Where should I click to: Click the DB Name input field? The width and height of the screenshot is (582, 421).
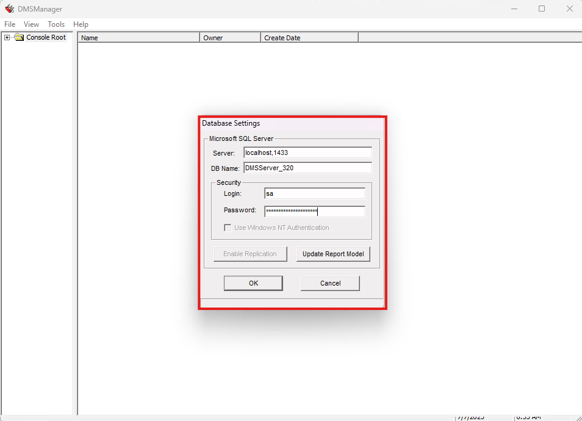point(307,168)
